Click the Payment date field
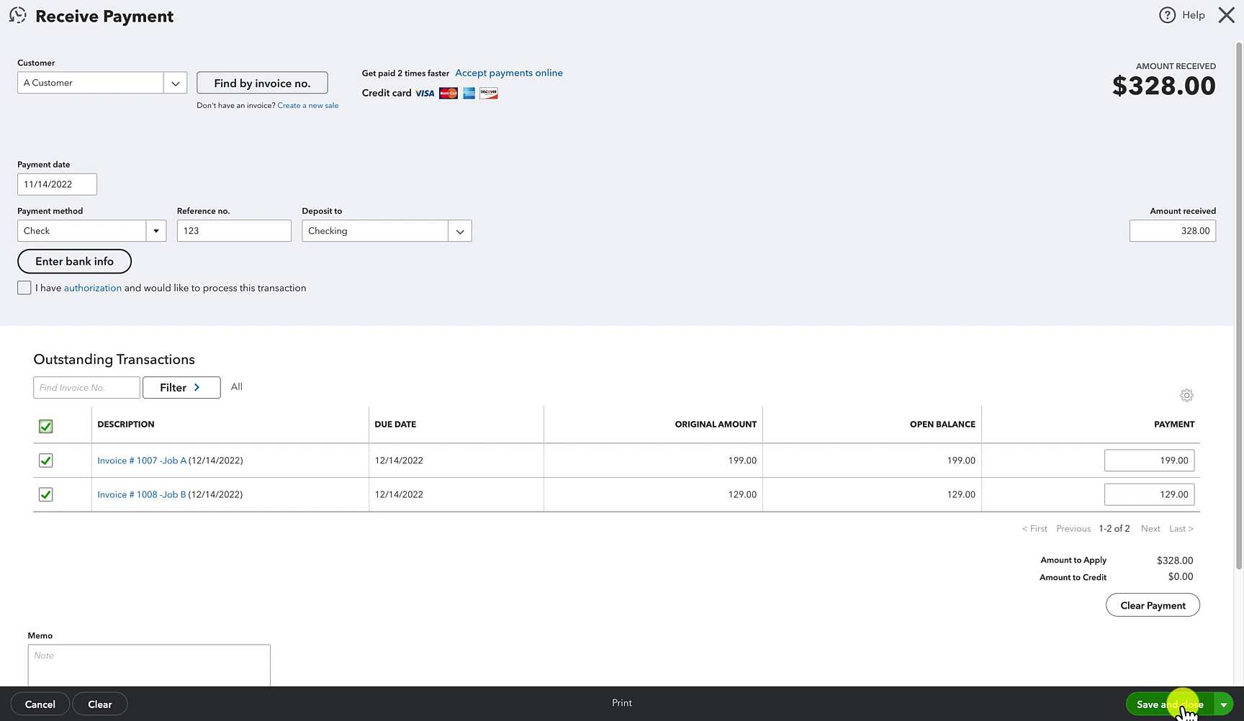This screenshot has height=721, width=1244. pos(57,184)
